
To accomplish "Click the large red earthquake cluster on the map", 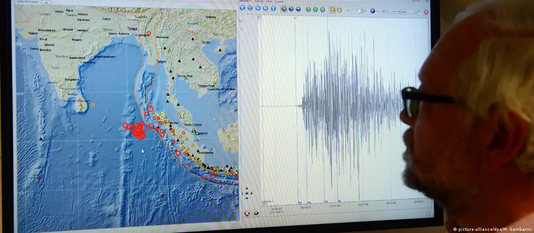I will click(139, 131).
